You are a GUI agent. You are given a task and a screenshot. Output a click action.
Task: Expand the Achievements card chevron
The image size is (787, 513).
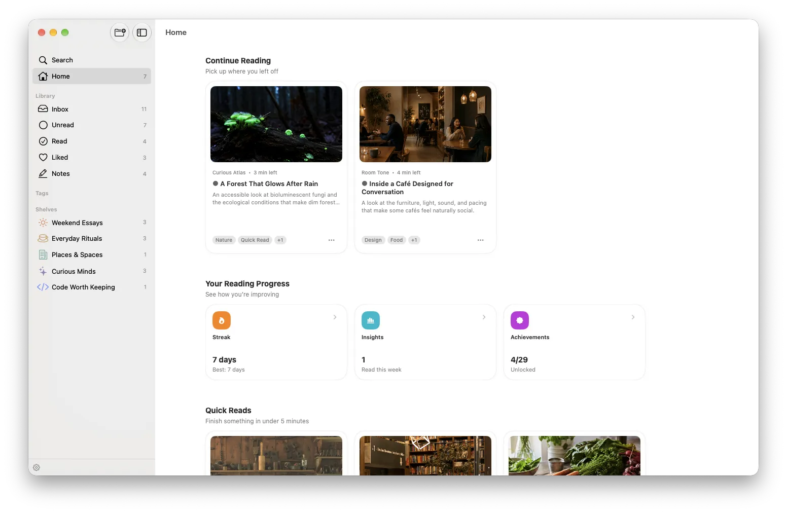(633, 317)
